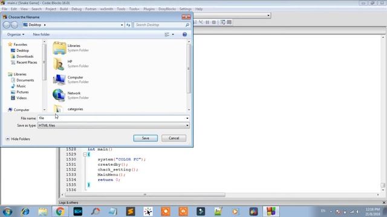The width and height of the screenshot is (387, 217).
Task: Open the Code::Blocks toolbar combo box dropdown
Action: 268,16
